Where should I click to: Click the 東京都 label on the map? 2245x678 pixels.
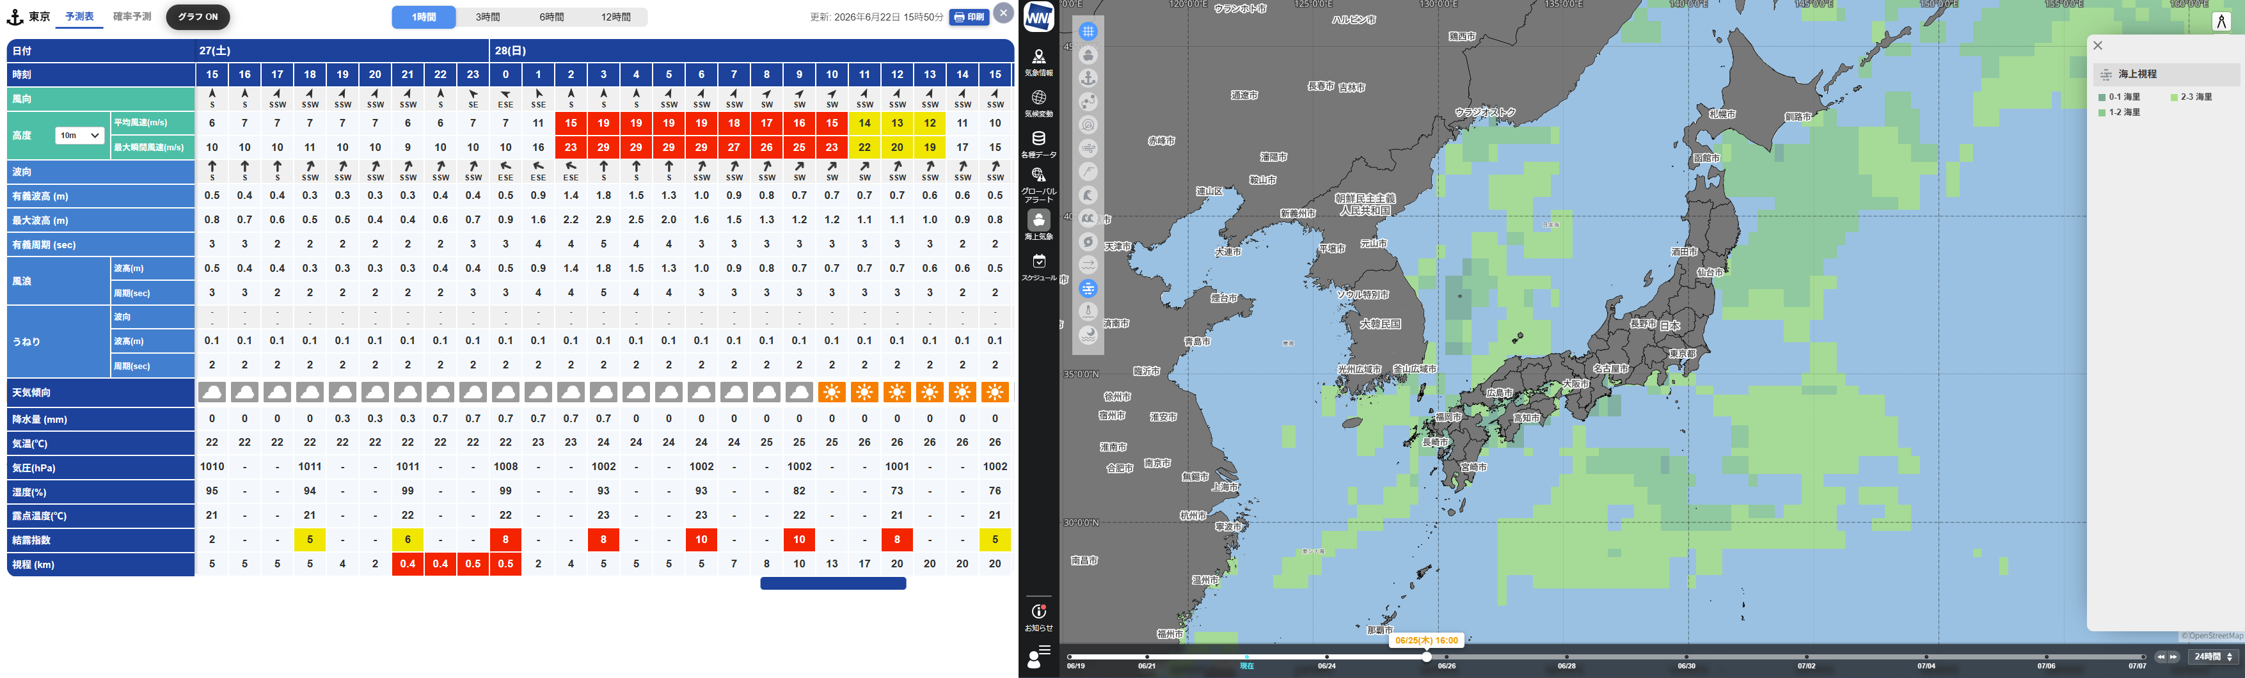tap(1682, 354)
